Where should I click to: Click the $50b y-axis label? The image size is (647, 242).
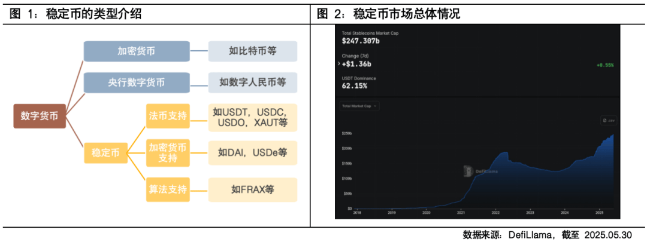[x=347, y=194]
